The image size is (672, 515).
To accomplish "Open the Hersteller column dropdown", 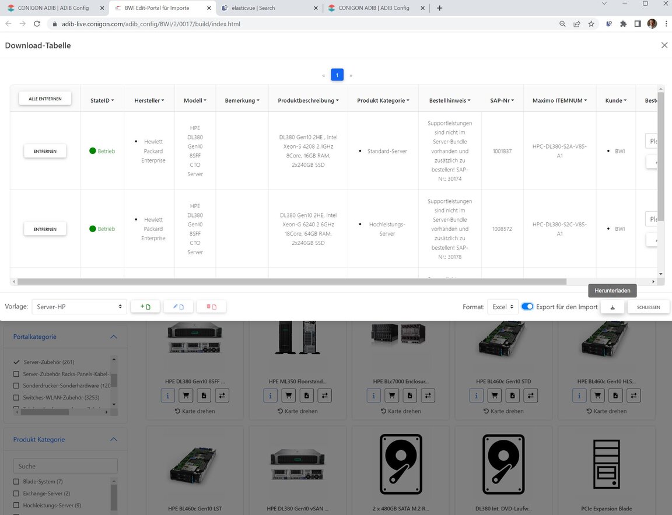I will tap(149, 100).
